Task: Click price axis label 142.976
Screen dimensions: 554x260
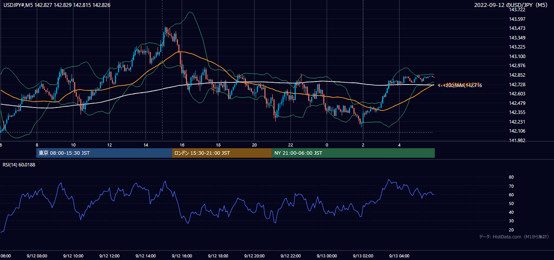Action: coord(517,65)
